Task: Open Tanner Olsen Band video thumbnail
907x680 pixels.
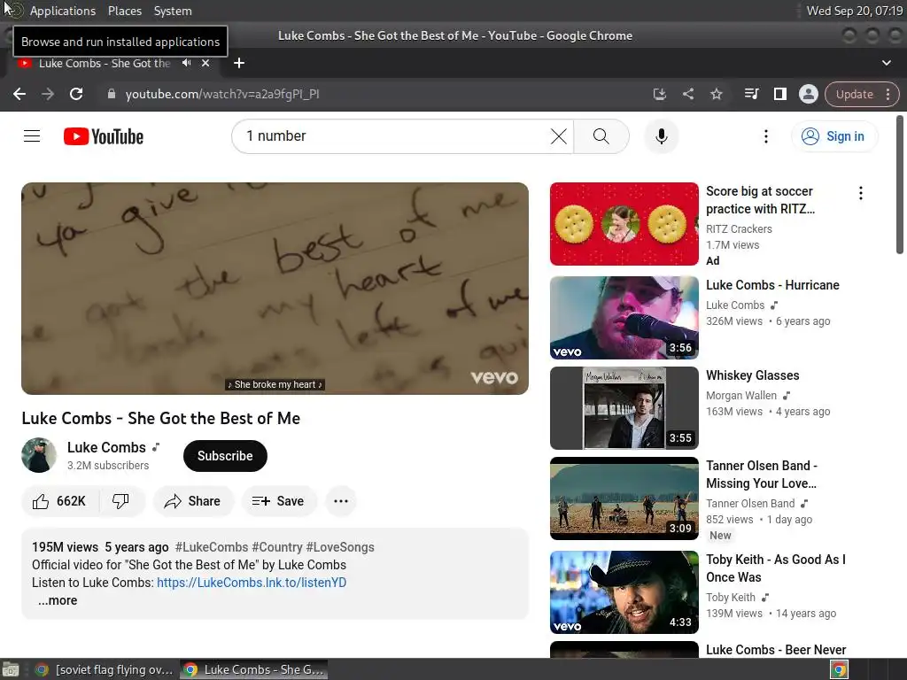Action: tap(624, 498)
